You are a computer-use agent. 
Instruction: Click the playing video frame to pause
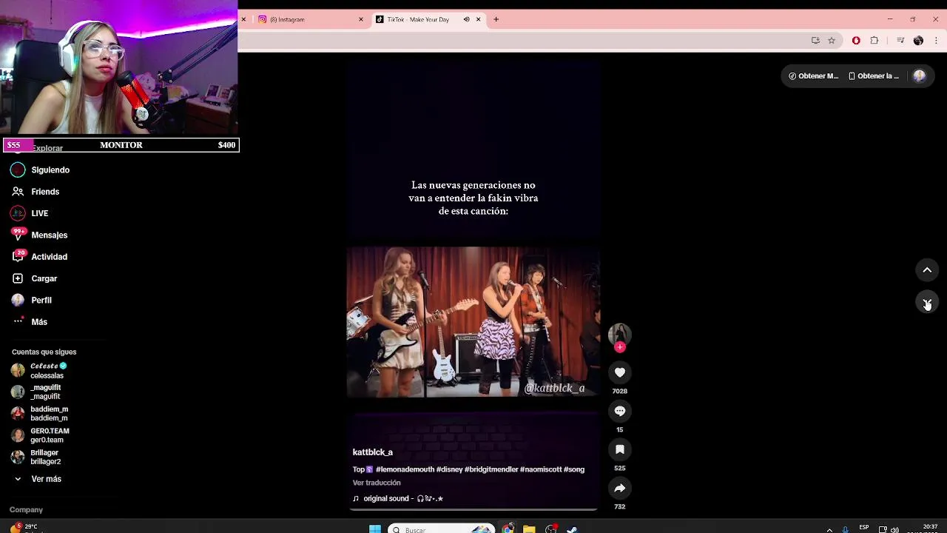473,322
